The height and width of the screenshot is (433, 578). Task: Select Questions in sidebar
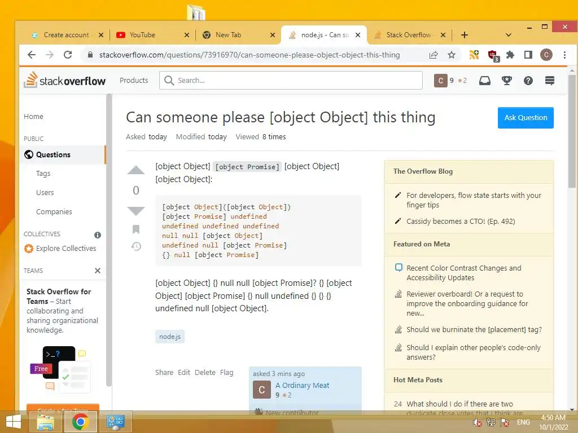point(63,154)
